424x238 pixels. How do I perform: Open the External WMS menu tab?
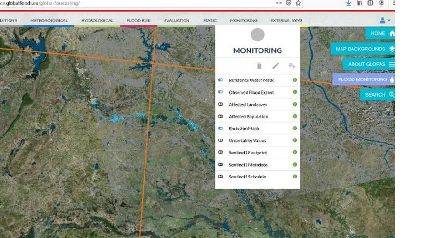[x=286, y=20]
